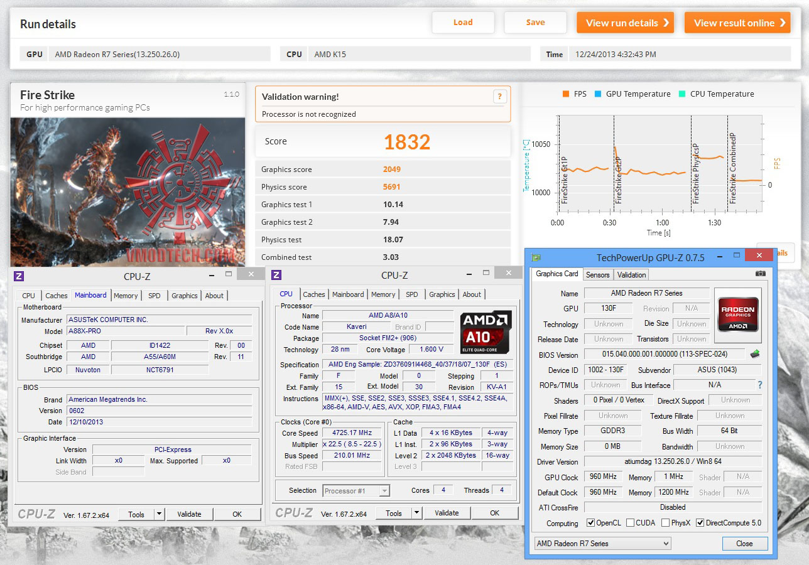Open the AMD Radeon R7 Series GPU dropdown
809x565 pixels.
(x=602, y=544)
